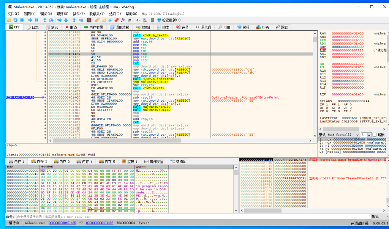
Task: Click the 检查更新(U) button
Action: point(169,20)
